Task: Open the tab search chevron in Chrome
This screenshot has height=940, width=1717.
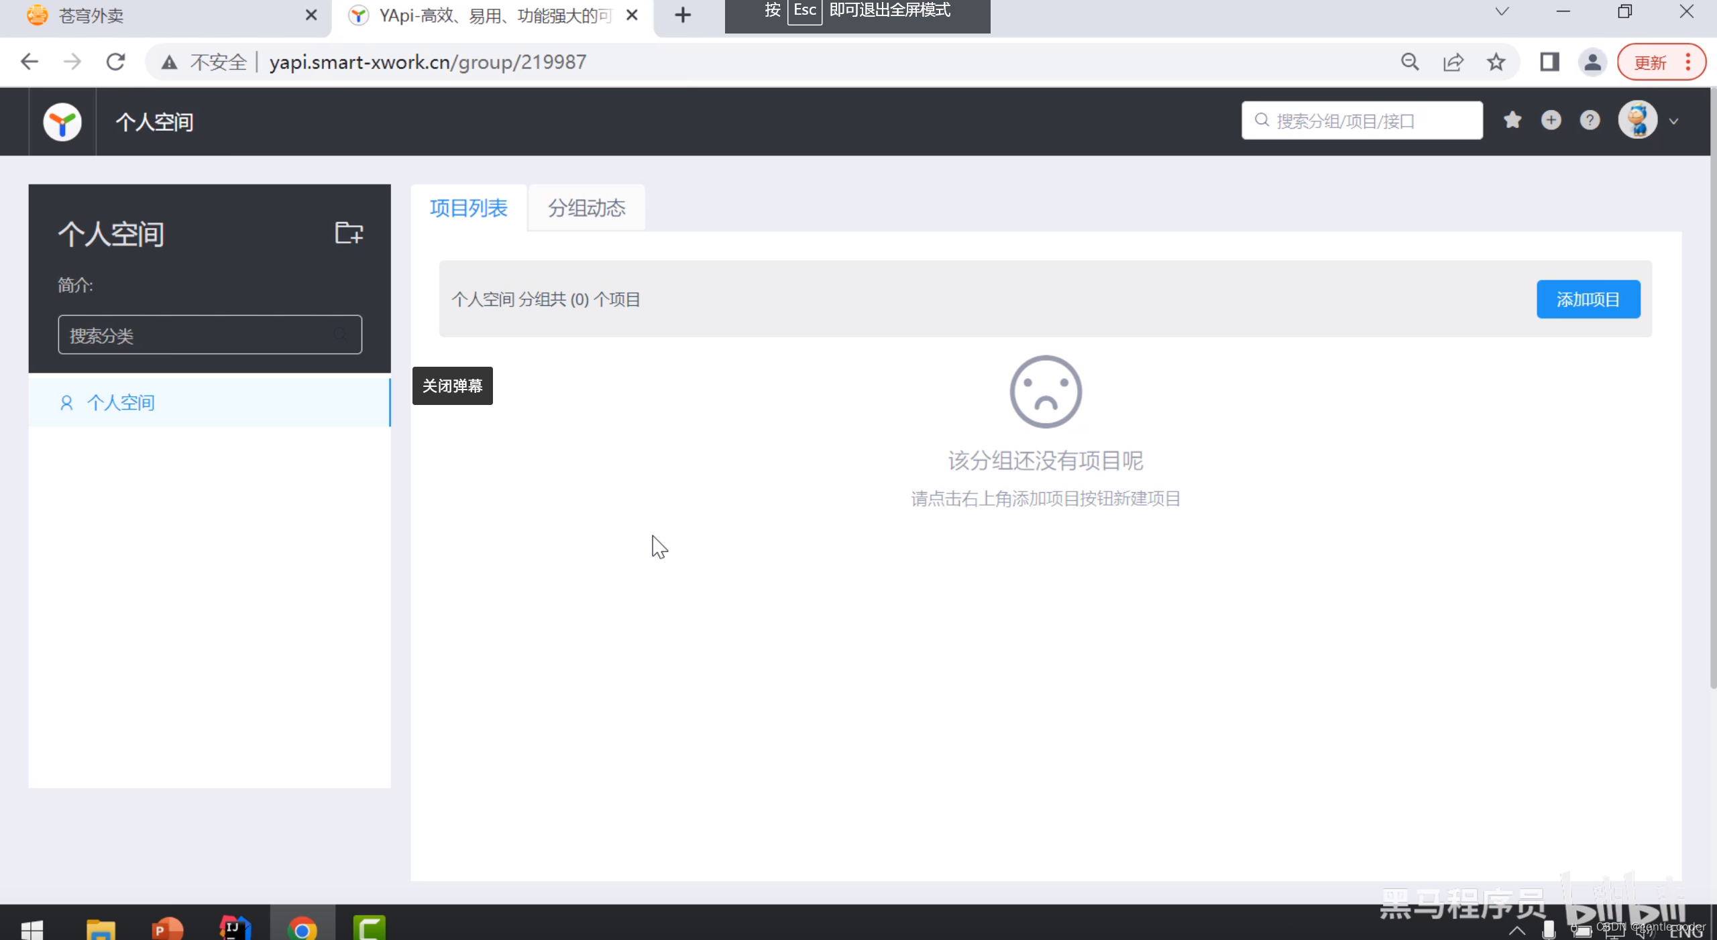Action: point(1502,11)
